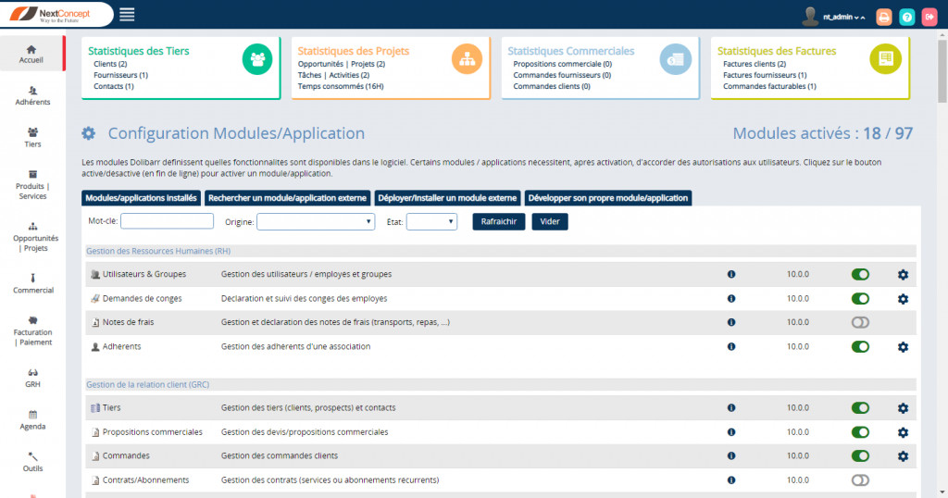Open the Origine dropdown
The height and width of the screenshot is (498, 948).
[x=316, y=222]
